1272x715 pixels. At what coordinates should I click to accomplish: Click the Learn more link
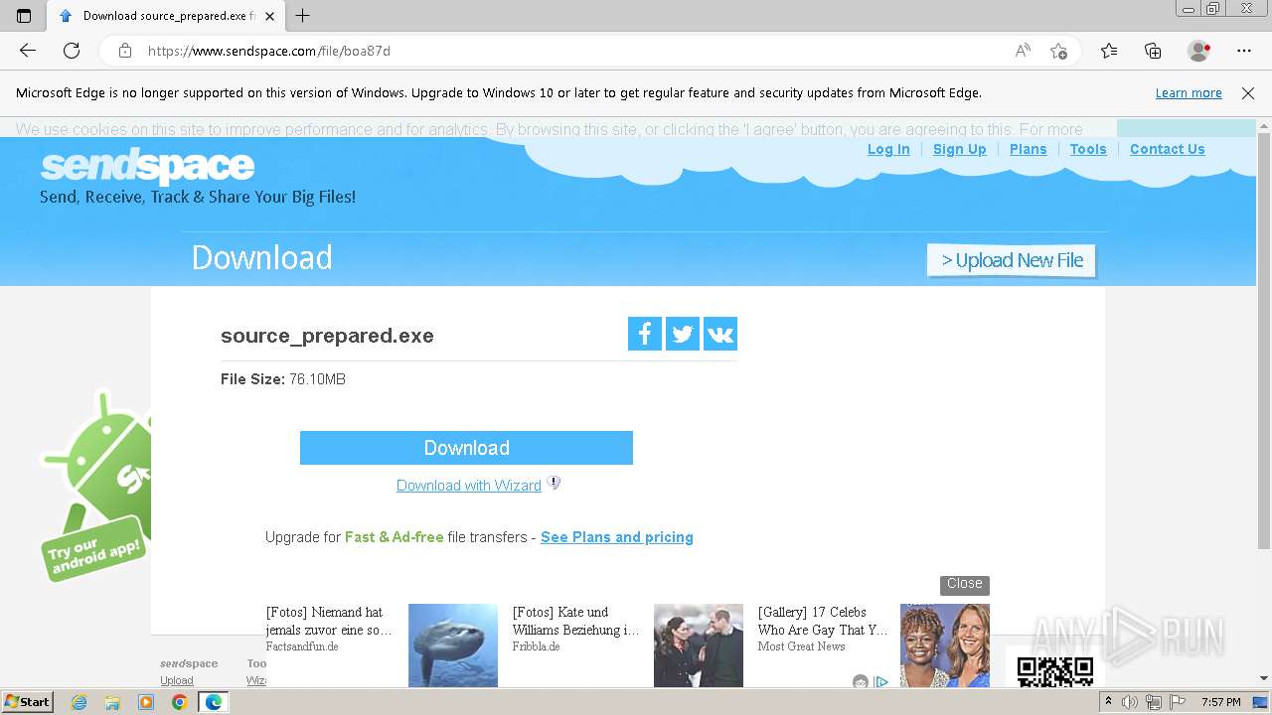tap(1189, 93)
